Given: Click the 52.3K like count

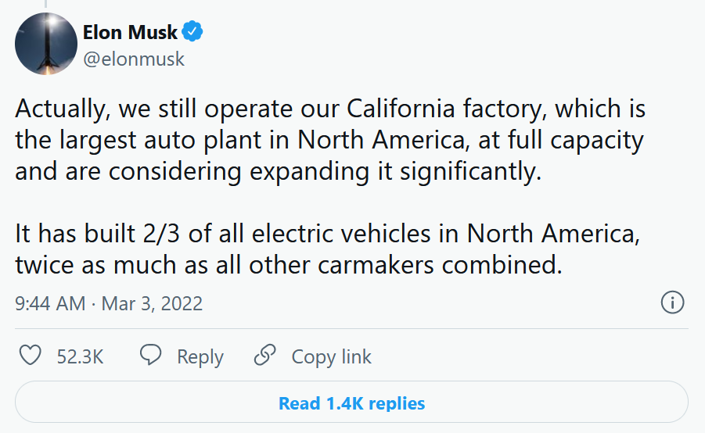Looking at the screenshot, I should (x=80, y=356).
